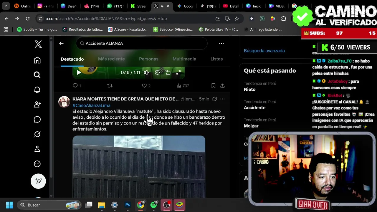The height and width of the screenshot is (212, 377).
Task: Switch to the Personas tab
Action: coord(149,59)
